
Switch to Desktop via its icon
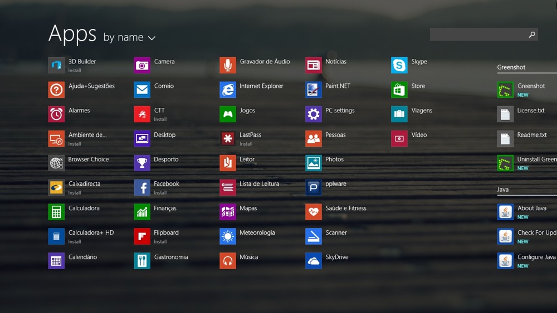click(141, 138)
